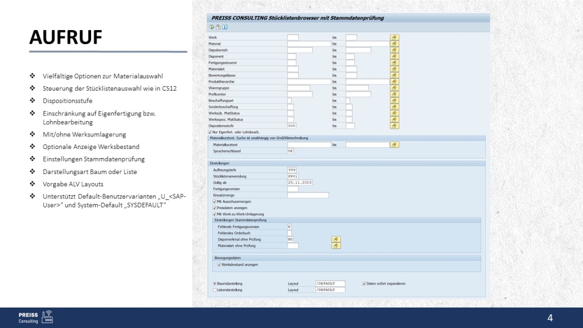Disable the Werksbestand anzeigen checkbox
The width and height of the screenshot is (583, 328).
(219, 265)
